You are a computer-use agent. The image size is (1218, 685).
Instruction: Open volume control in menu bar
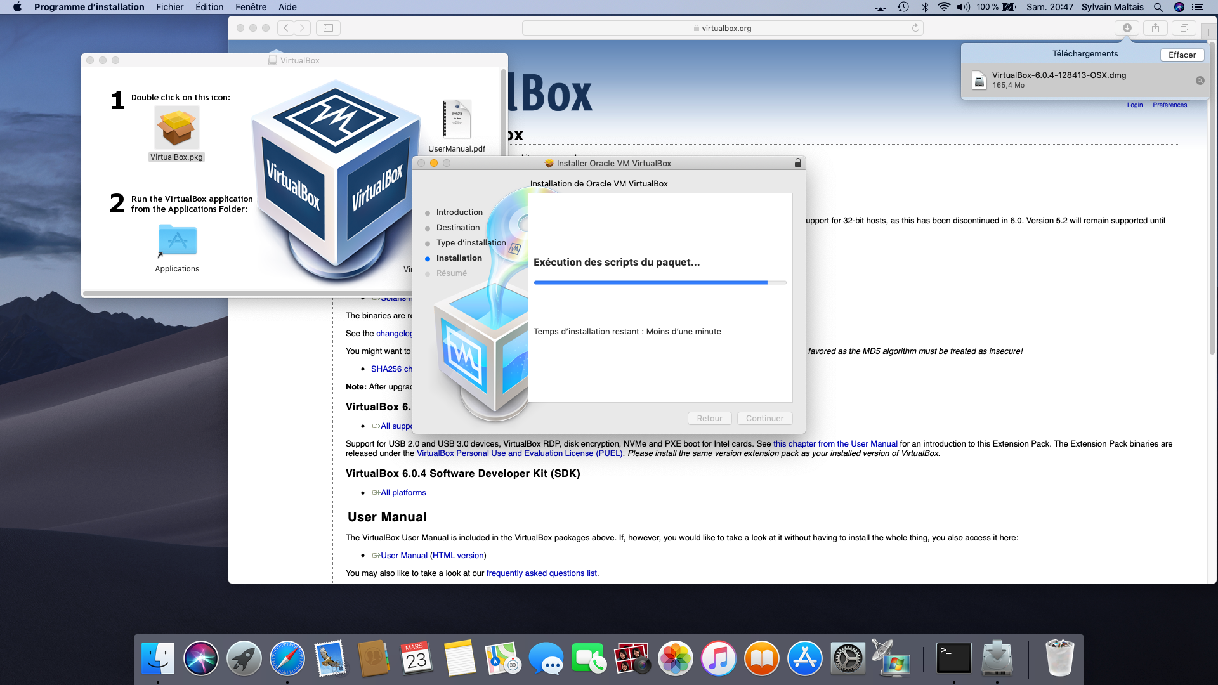pos(963,7)
